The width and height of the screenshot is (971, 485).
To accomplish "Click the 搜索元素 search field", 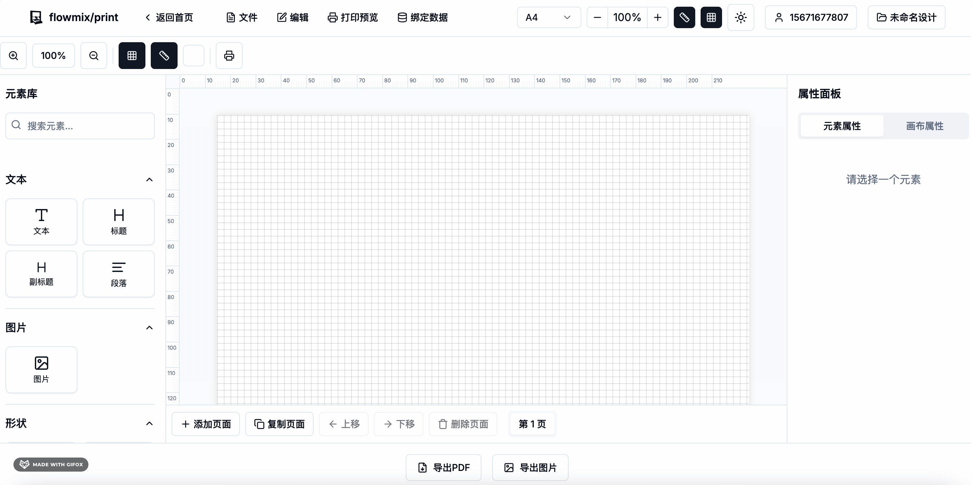I will click(x=80, y=126).
